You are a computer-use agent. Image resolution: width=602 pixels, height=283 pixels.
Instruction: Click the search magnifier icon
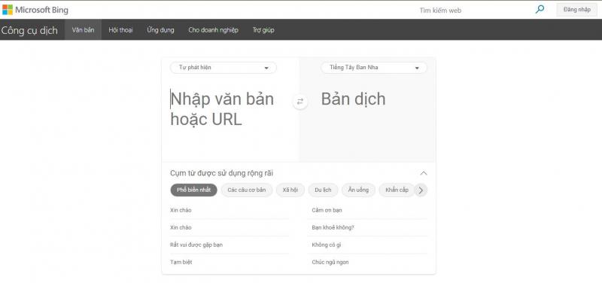[540, 9]
